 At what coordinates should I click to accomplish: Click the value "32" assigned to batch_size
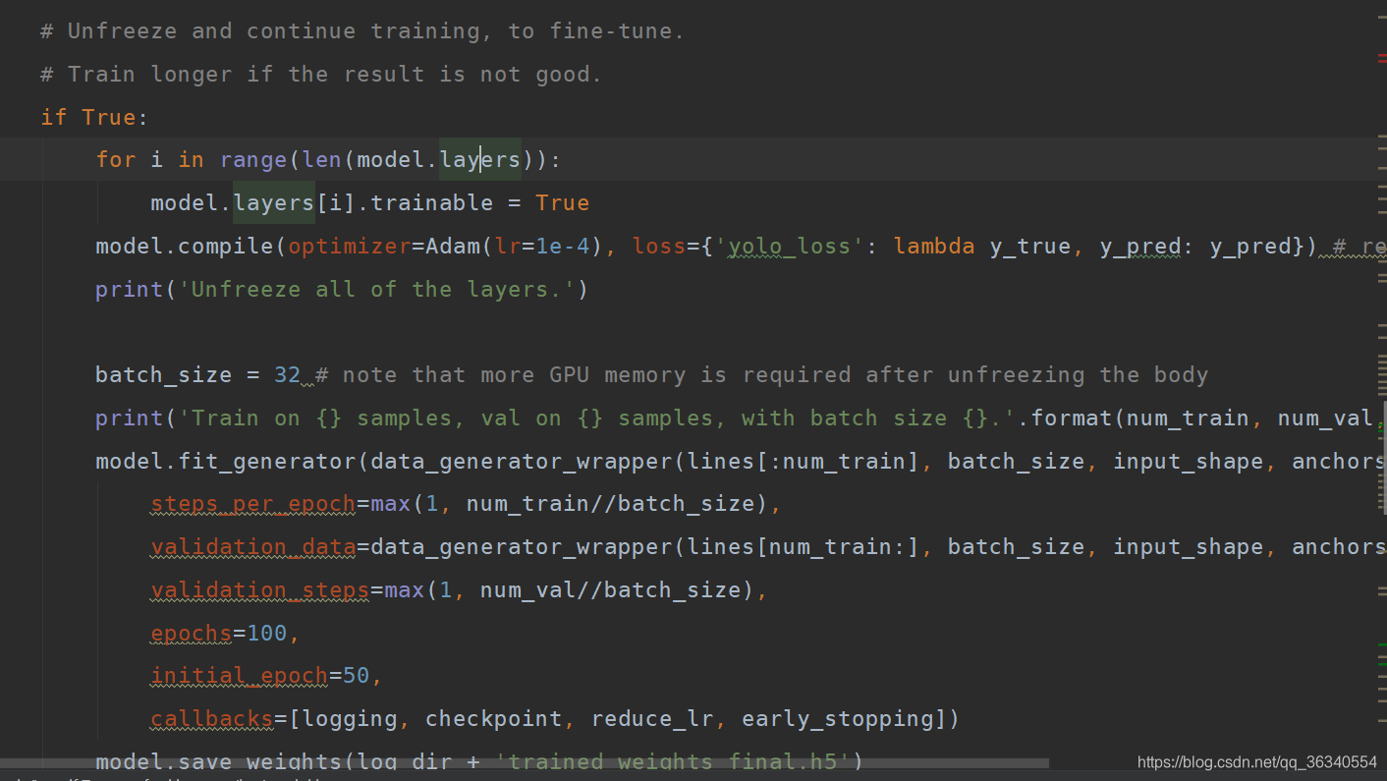(x=288, y=374)
